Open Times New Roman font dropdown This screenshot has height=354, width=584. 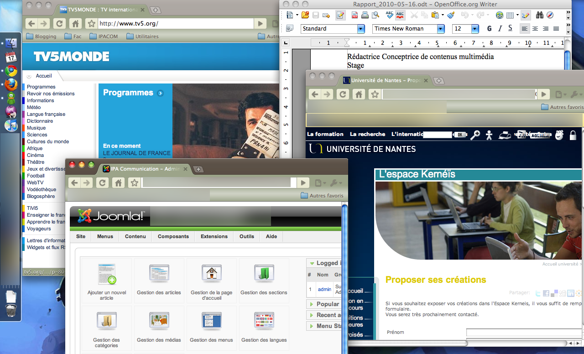coord(441,29)
